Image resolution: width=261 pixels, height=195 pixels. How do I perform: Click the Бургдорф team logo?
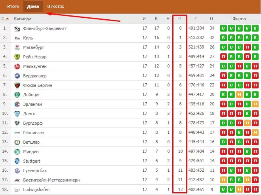click(x=17, y=123)
